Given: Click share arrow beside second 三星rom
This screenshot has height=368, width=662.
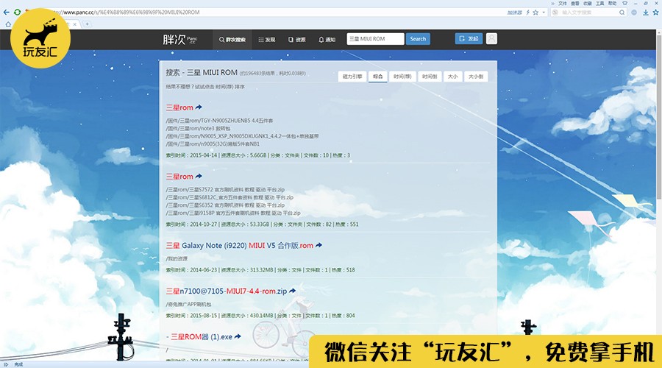Looking at the screenshot, I should (x=199, y=176).
